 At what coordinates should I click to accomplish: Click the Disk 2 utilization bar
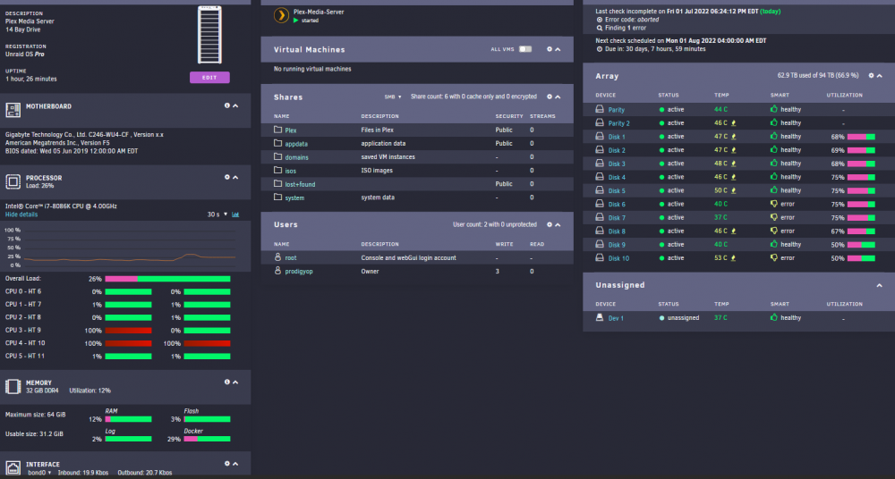coord(861,150)
